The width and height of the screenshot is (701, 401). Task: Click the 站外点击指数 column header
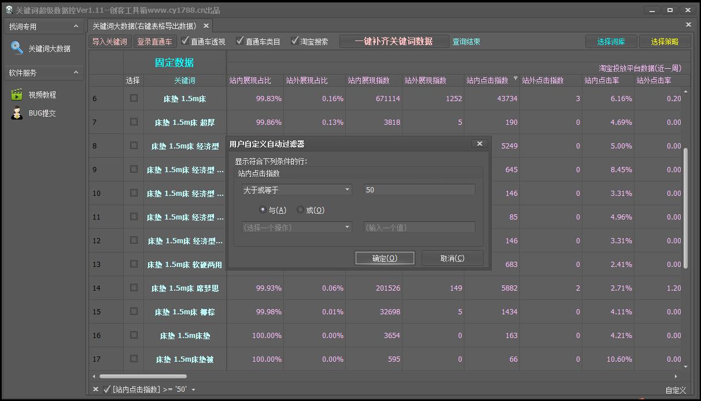click(x=551, y=80)
